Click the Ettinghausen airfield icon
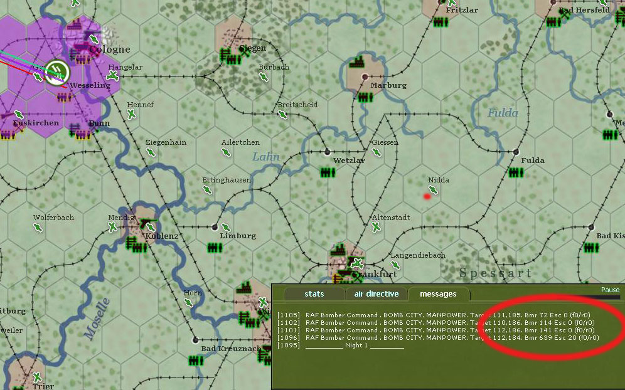Viewport: 625px width, 390px height. click(207, 189)
